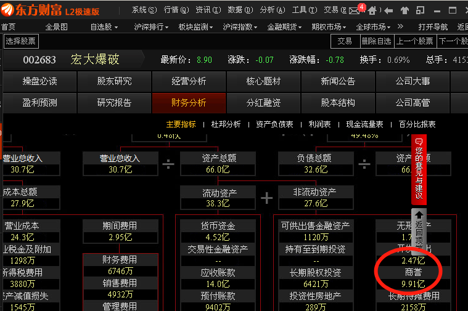Click stock code 002683
The height and width of the screenshot is (311, 468).
coord(39,60)
